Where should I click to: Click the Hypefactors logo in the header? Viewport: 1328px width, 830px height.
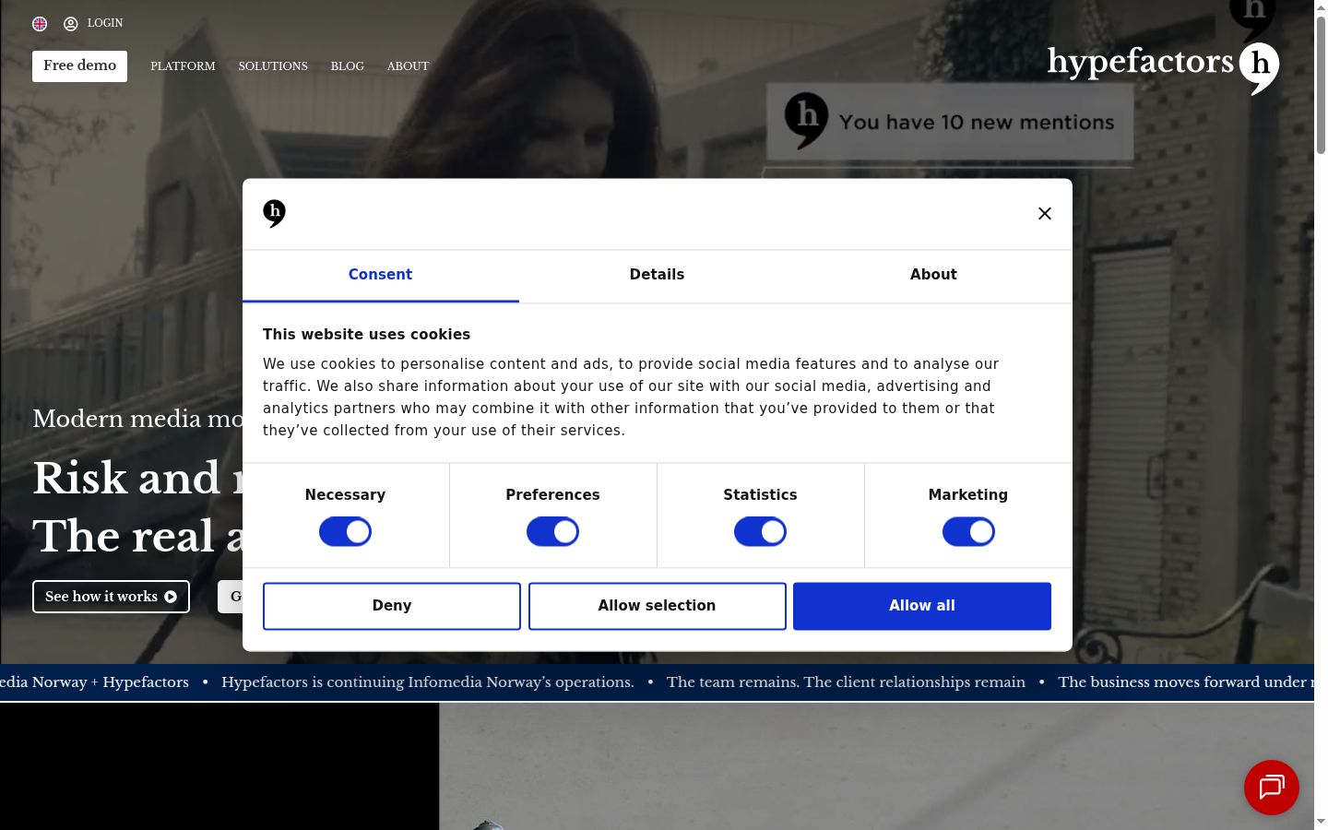(1163, 66)
